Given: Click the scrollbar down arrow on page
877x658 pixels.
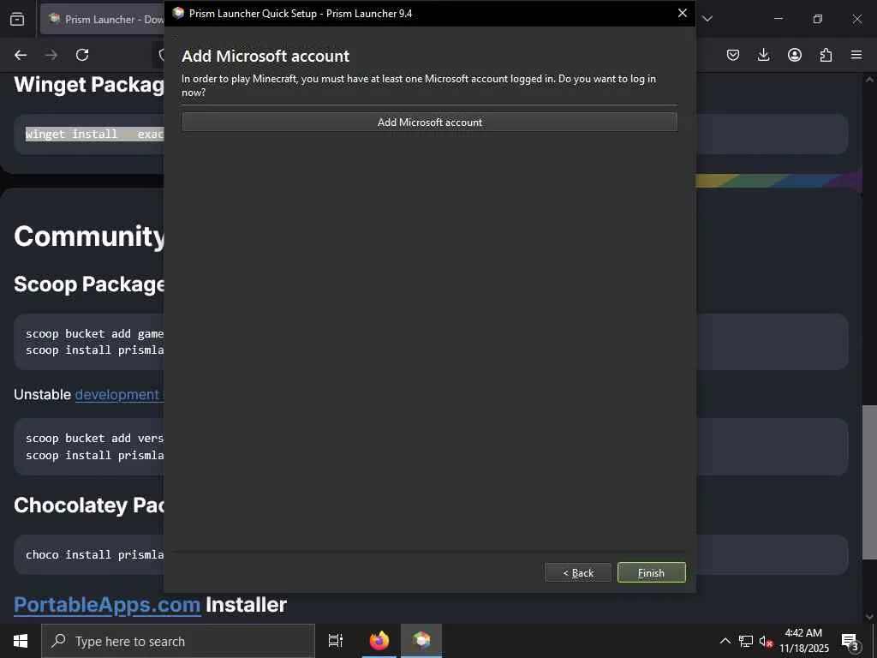Looking at the screenshot, I should coord(869,616).
